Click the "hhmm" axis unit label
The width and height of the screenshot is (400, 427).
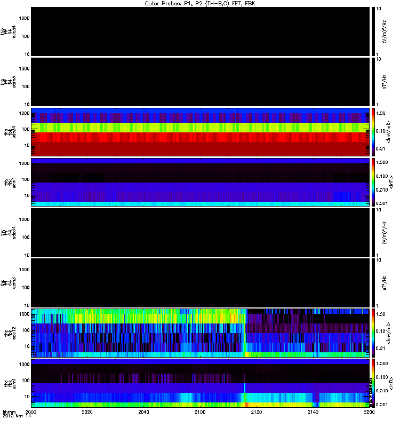9,412
